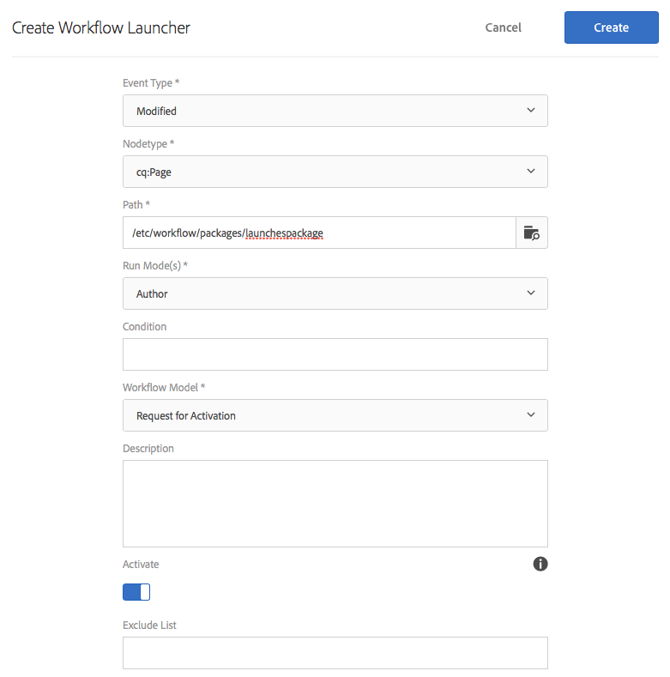Click the Exclude List input field

pyautogui.click(x=335, y=653)
